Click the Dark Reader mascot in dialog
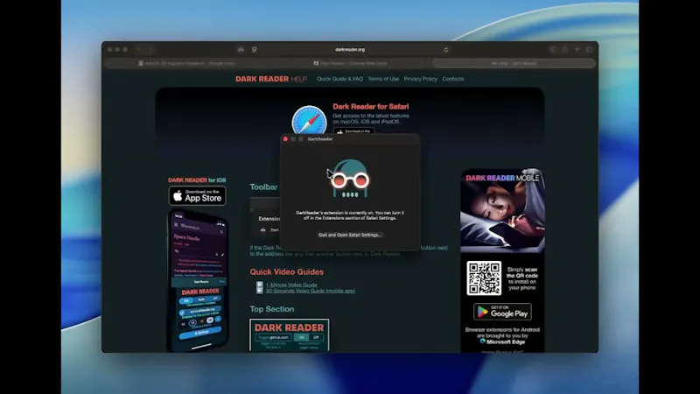Screen dimensions: 700x394 point(350,179)
